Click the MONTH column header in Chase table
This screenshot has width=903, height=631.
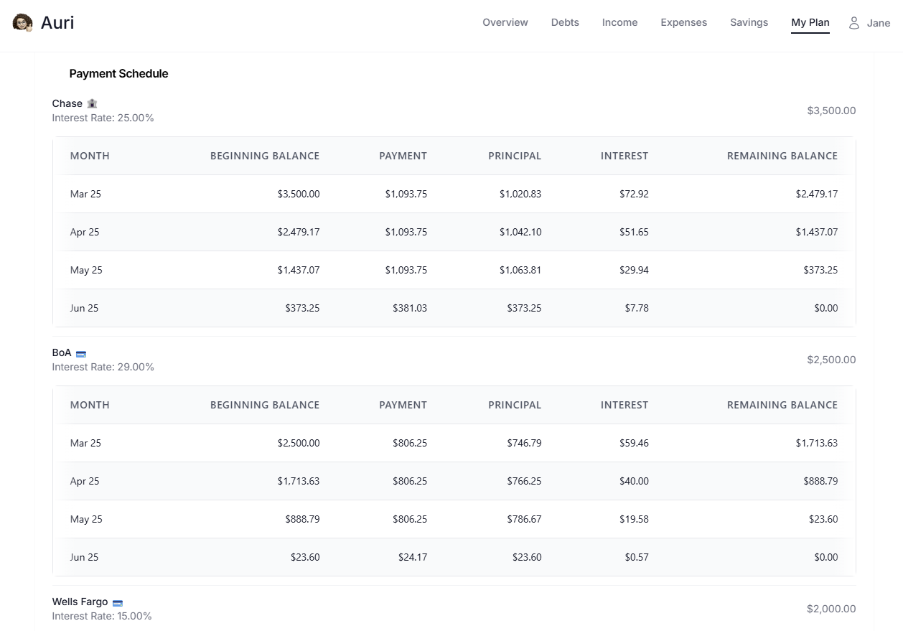pos(90,156)
